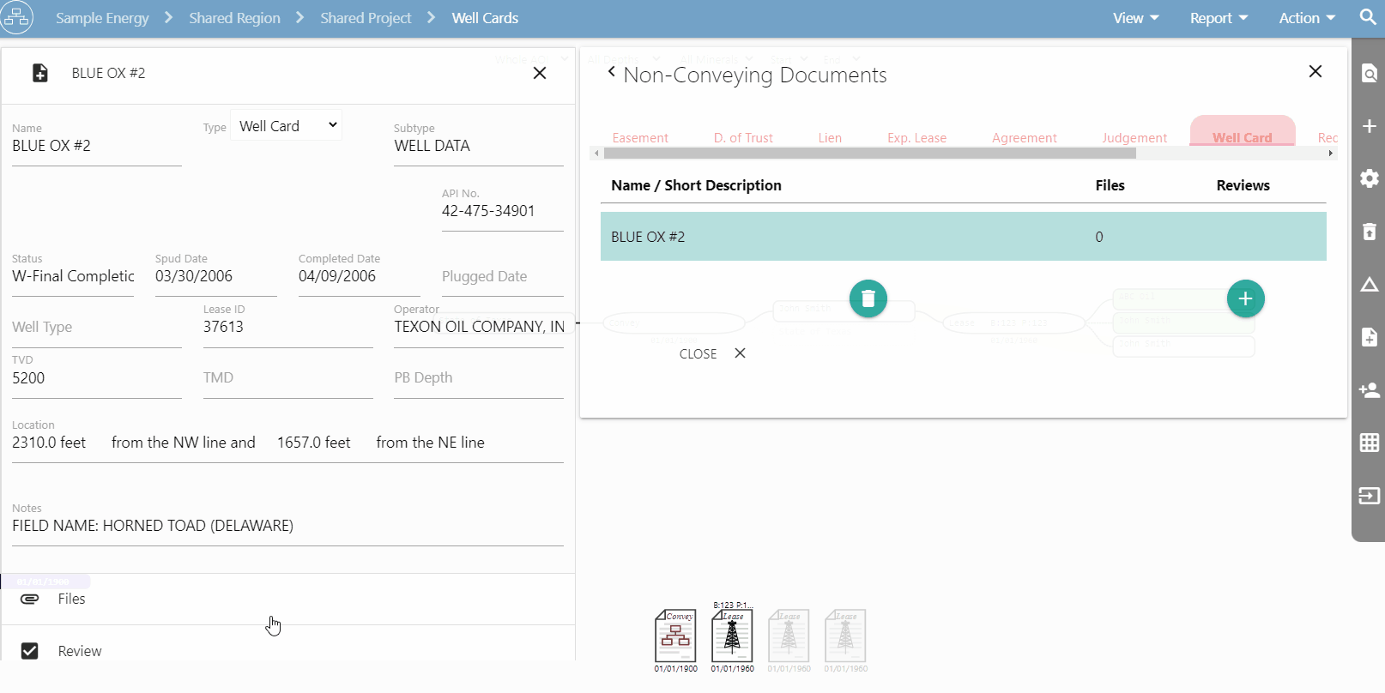The width and height of the screenshot is (1385, 693).
Task: Click the settings gear in right sidebar
Action: (x=1370, y=178)
